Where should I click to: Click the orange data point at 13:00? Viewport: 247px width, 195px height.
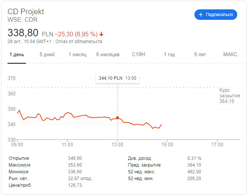pos(117,118)
